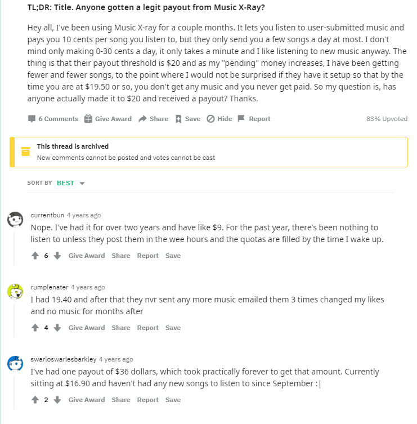Screen dimensions: 417x424
Task: Report swarloswarlesbarkley's comment
Action: tap(147, 400)
